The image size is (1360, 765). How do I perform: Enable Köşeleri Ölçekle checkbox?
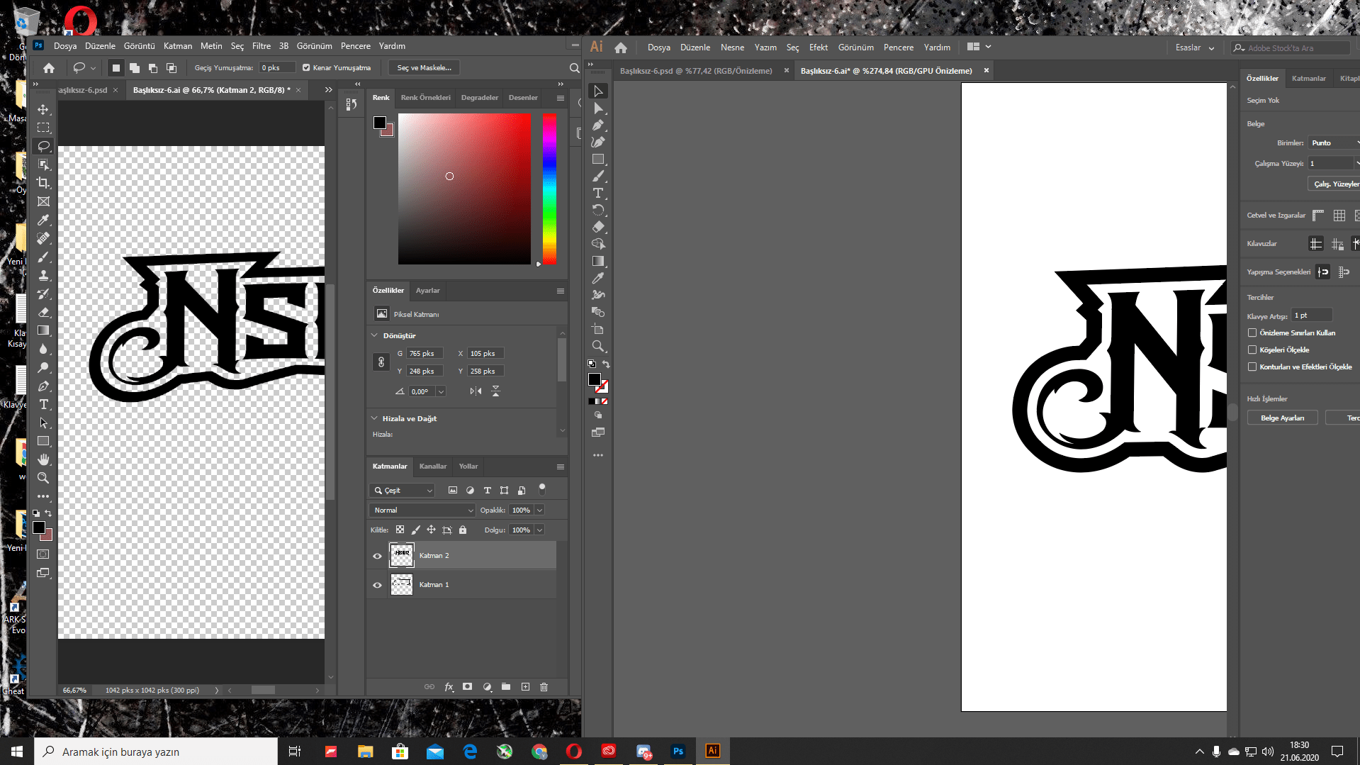[x=1252, y=350]
